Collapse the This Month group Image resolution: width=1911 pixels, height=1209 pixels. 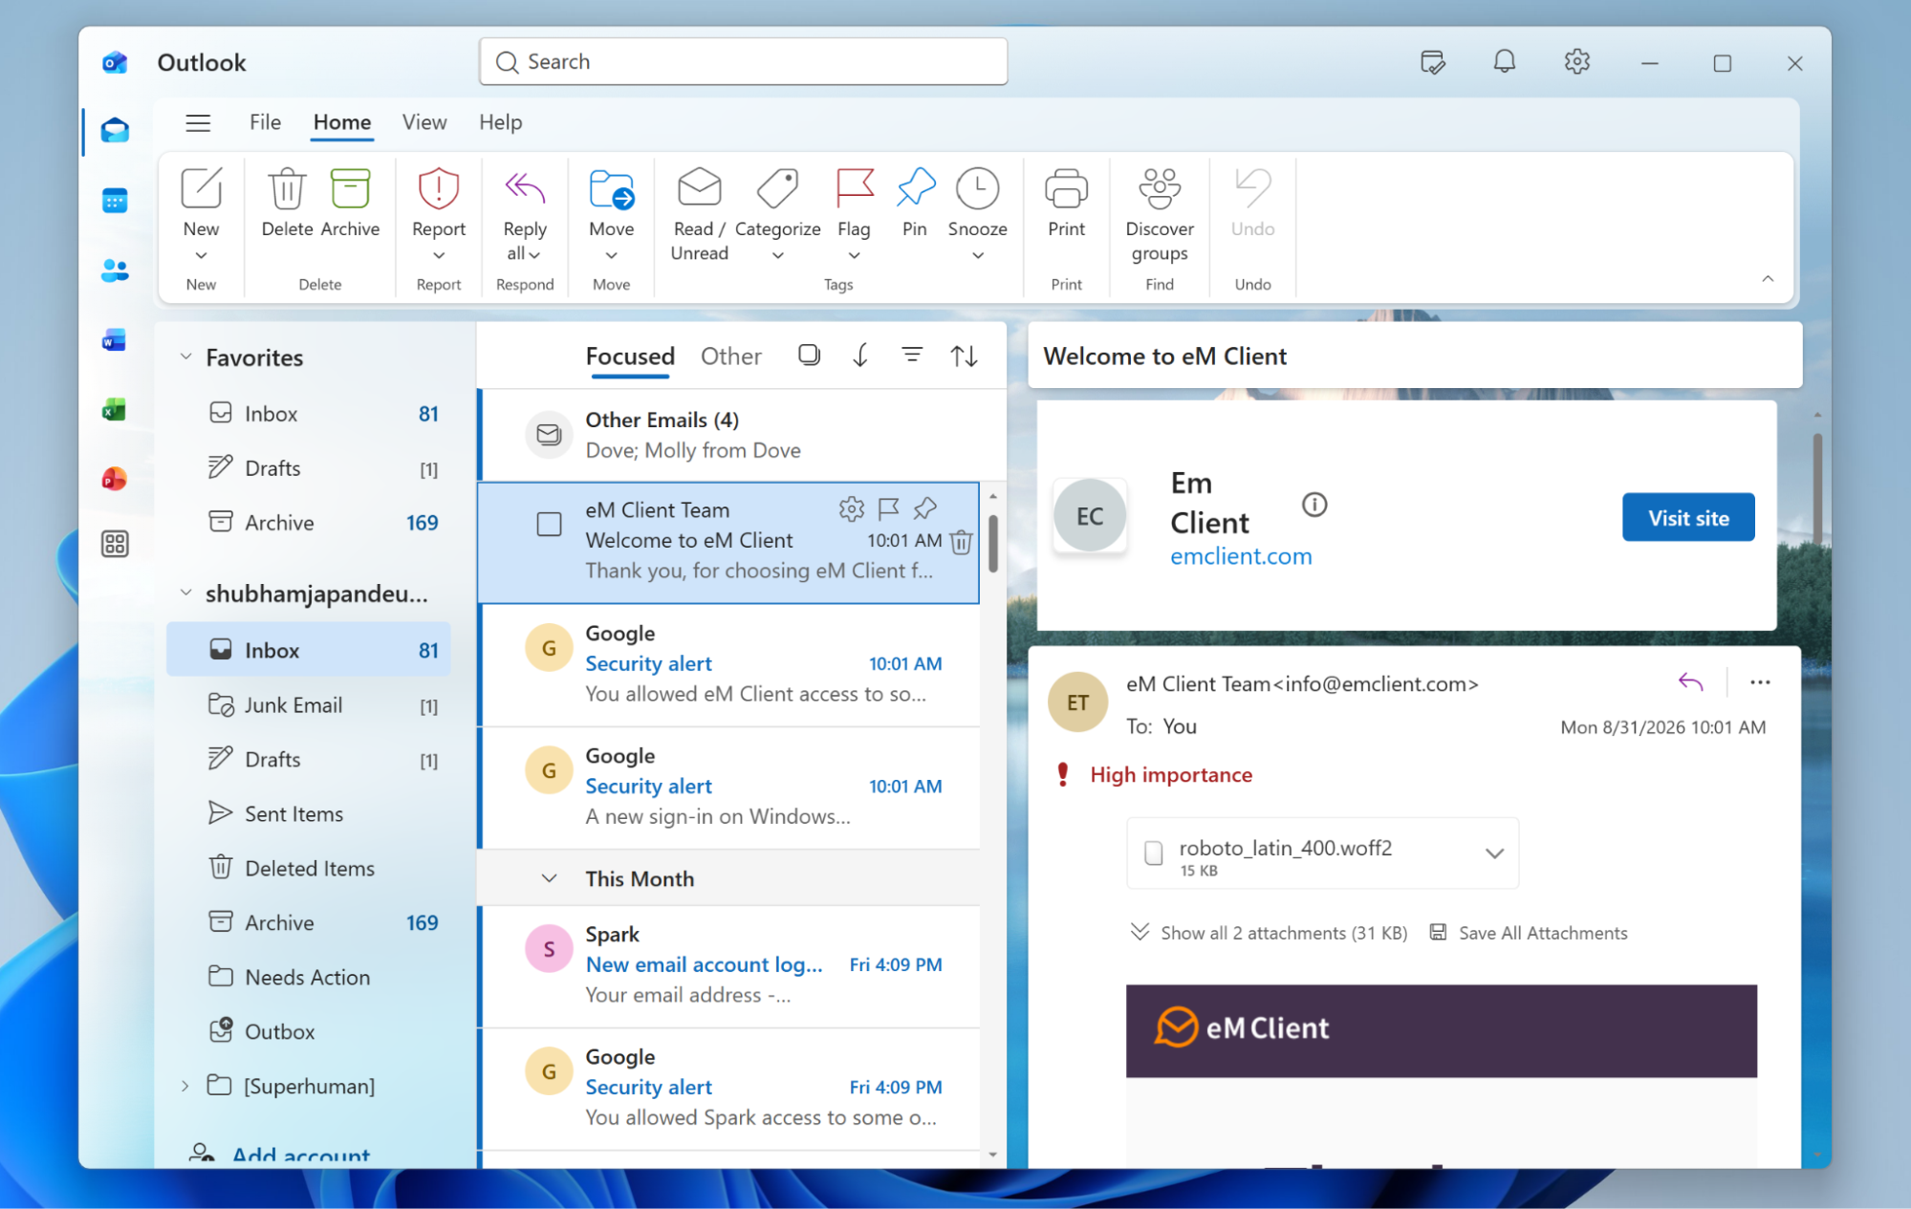click(549, 878)
